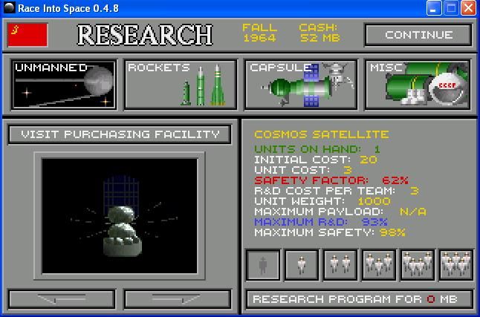Choose zero research teams icon

coord(263,265)
